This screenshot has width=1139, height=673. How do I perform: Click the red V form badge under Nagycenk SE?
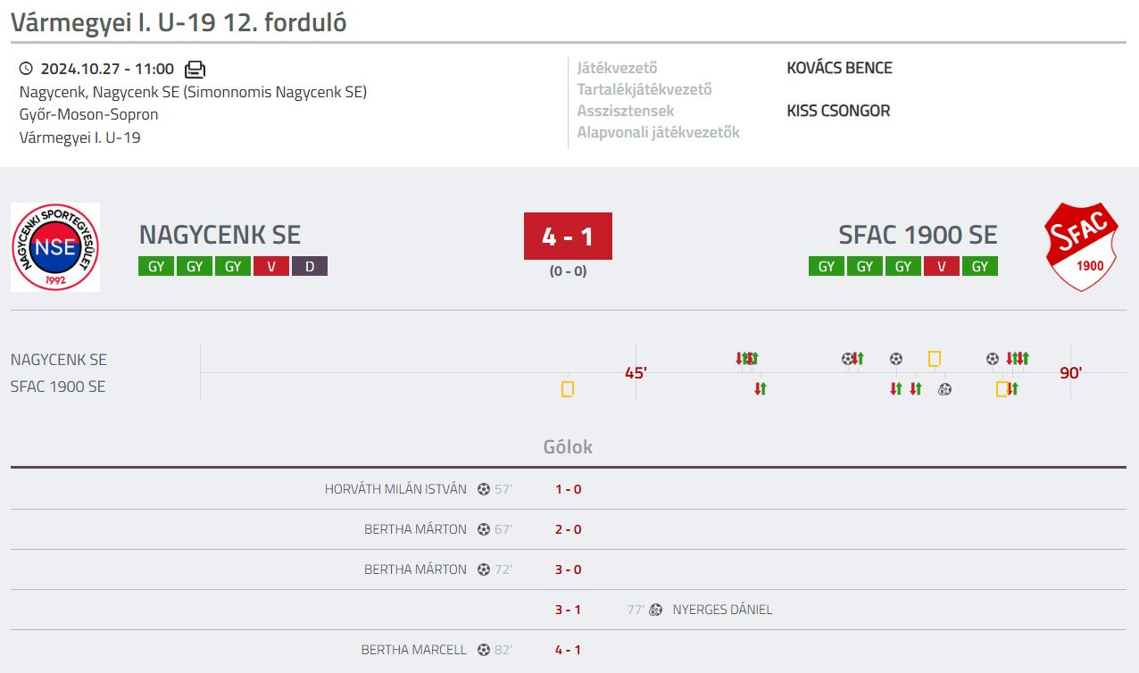(271, 266)
